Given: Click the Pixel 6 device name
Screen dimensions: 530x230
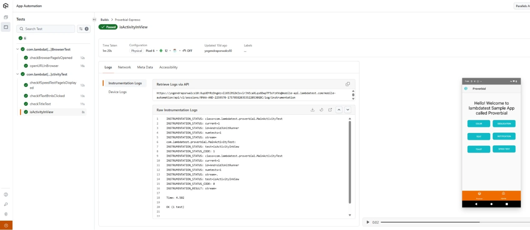Looking at the screenshot, I should click(x=150, y=51).
